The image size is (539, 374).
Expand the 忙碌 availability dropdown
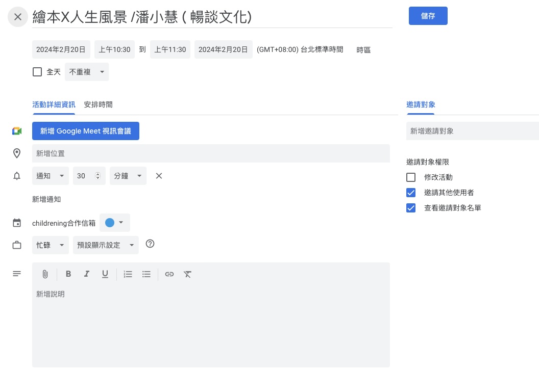50,245
